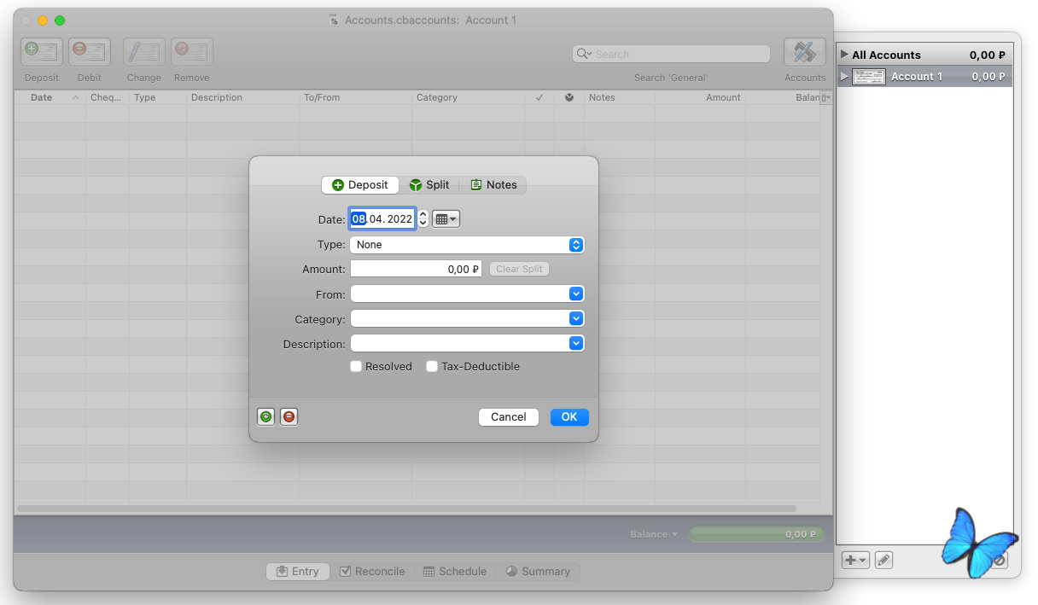Switch to the Notes tab
Viewport: 1038px width, 605px height.
(x=493, y=185)
